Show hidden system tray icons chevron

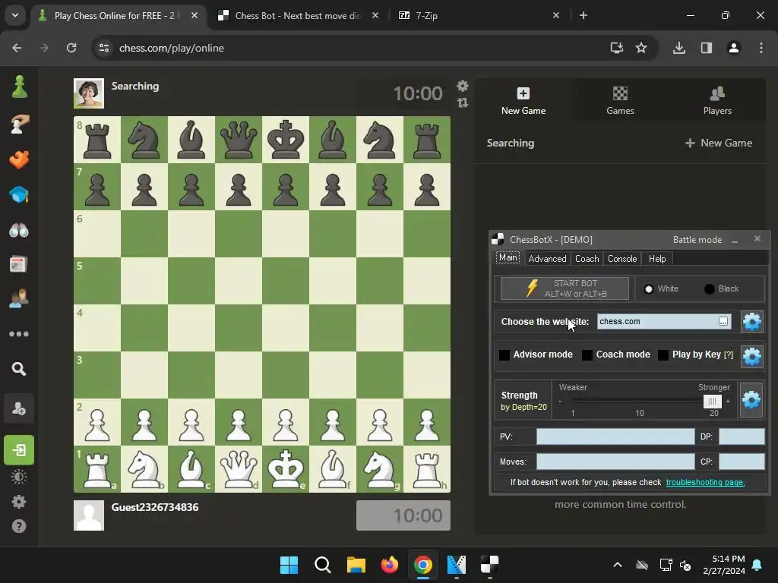(618, 565)
